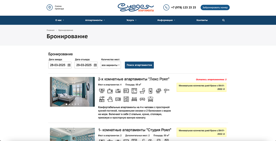Open the Аппартаменты menu item
This screenshot has width=276, height=141.
pyautogui.click(x=94, y=20)
